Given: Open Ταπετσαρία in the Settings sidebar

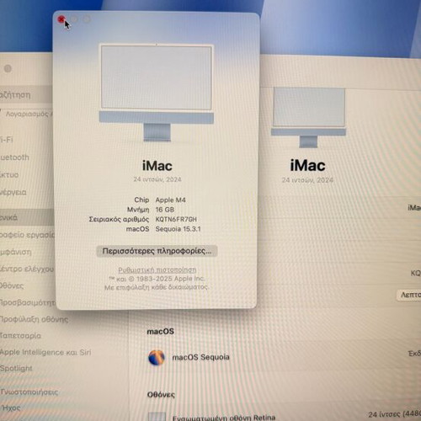Looking at the screenshot, I should coord(20,335).
